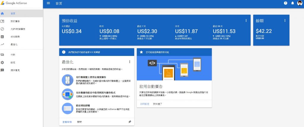Click the pin icon on 最佳化 card

pyautogui.click(x=129, y=122)
